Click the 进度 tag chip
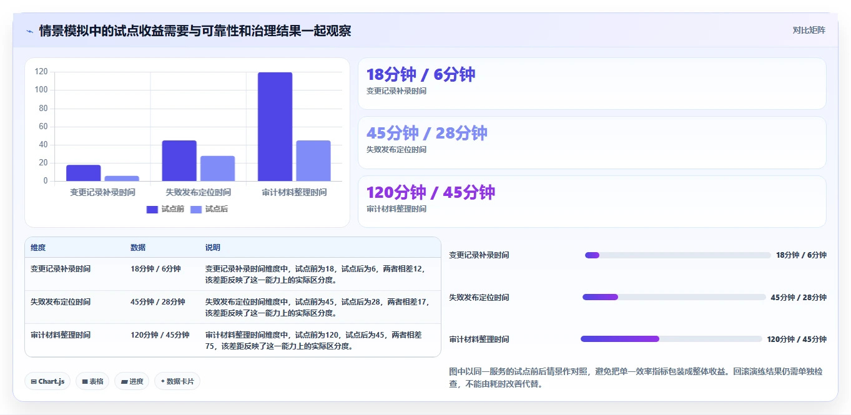The height and width of the screenshot is (415, 851). pyautogui.click(x=132, y=381)
